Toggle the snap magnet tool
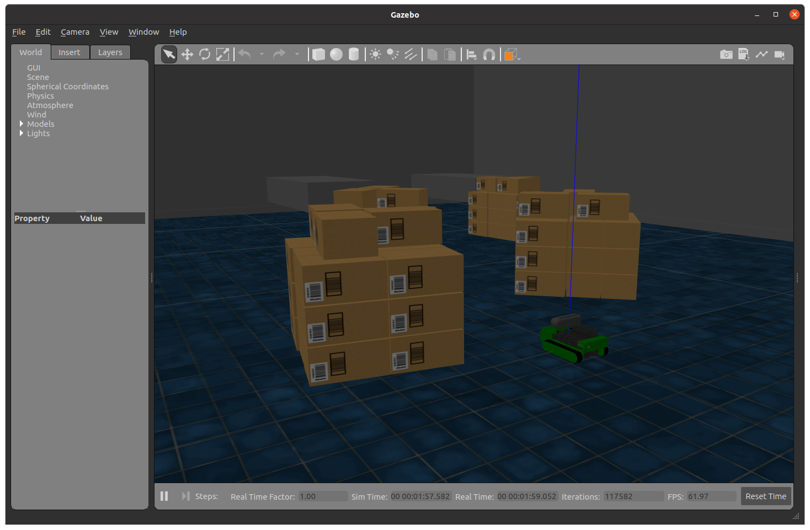Viewport: 810px width, 530px height. pyautogui.click(x=489, y=54)
